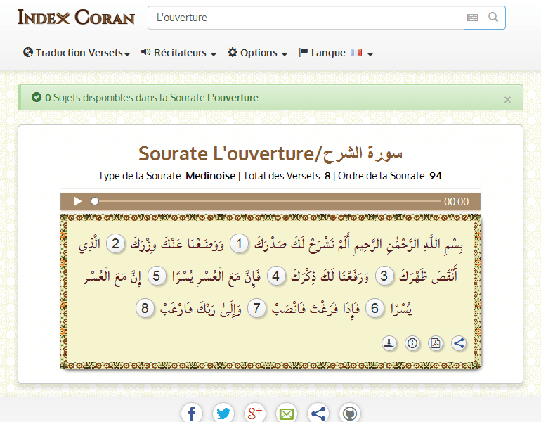Click the download icon in the verse panel
541x422 pixels.
point(389,343)
